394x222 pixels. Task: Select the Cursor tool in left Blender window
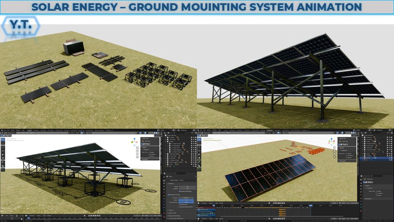coord(3,143)
